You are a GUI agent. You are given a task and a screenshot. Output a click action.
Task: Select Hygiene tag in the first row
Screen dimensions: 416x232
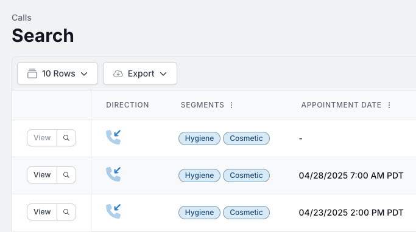tap(199, 138)
